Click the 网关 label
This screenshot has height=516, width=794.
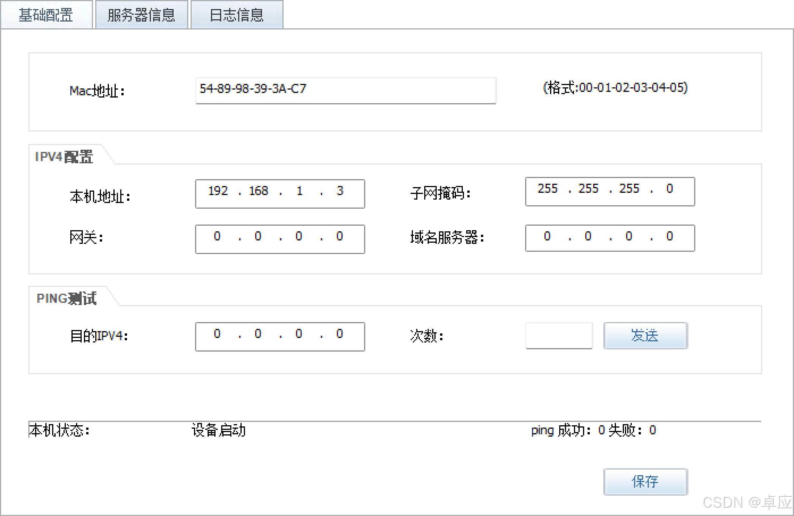tap(86, 237)
